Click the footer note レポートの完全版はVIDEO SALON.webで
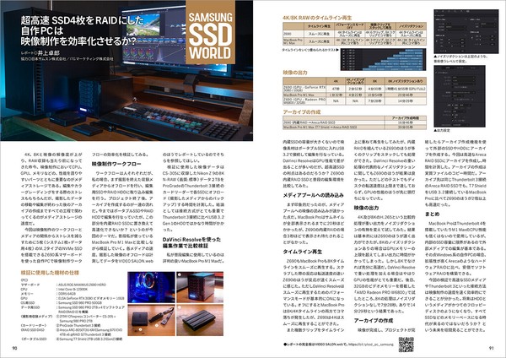 click(x=315, y=344)
